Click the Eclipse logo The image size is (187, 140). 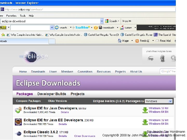tap(34, 57)
